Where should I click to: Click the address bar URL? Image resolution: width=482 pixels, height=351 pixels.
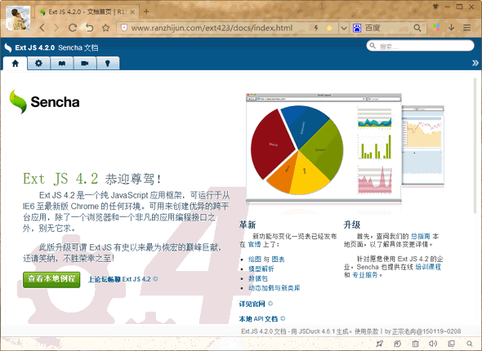[x=212, y=28]
